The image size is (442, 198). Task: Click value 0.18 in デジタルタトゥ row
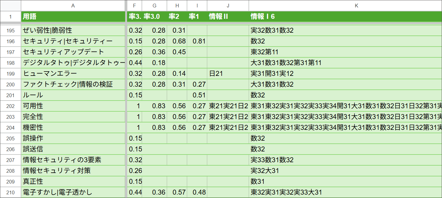tap(155, 63)
